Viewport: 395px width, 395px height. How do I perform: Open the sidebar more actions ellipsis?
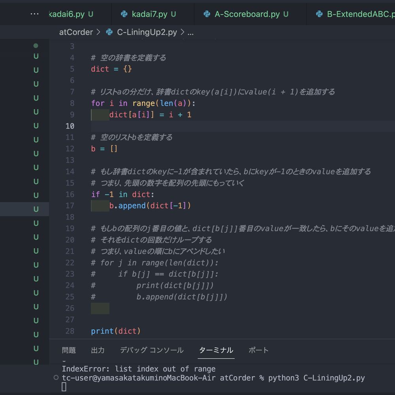coord(34,14)
